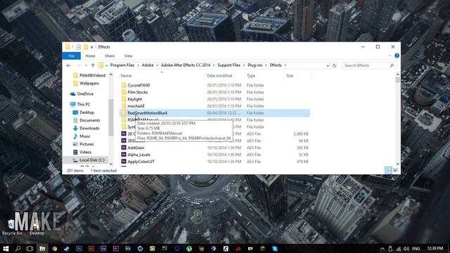Click the file list vertical scrollbar

[x=397, y=119]
